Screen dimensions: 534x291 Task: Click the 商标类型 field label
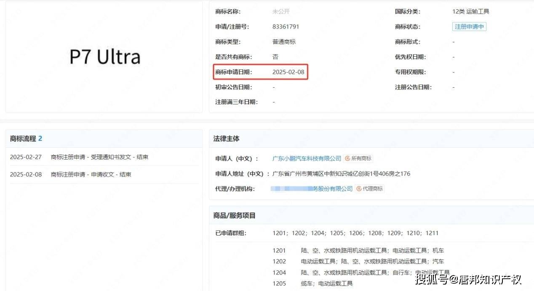(228, 42)
